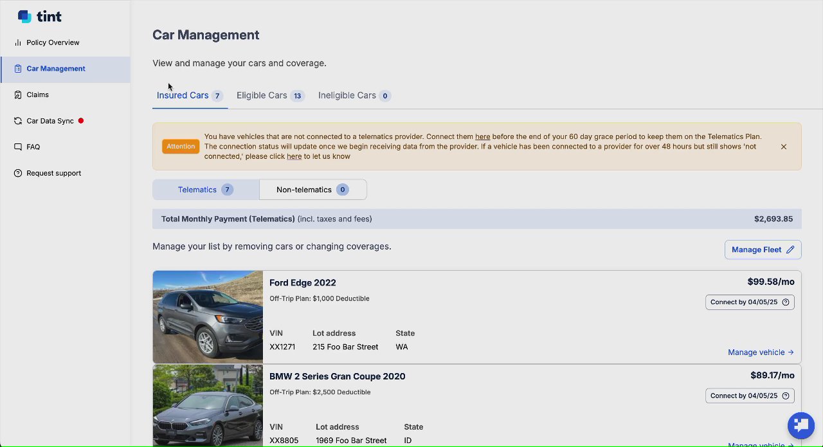The image size is (823, 447).
Task: Click the tint logo
Action: click(40, 17)
